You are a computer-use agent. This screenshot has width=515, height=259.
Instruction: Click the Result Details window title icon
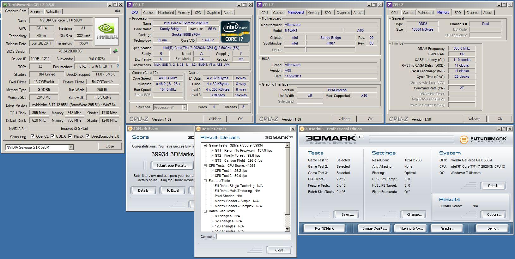[198, 129]
